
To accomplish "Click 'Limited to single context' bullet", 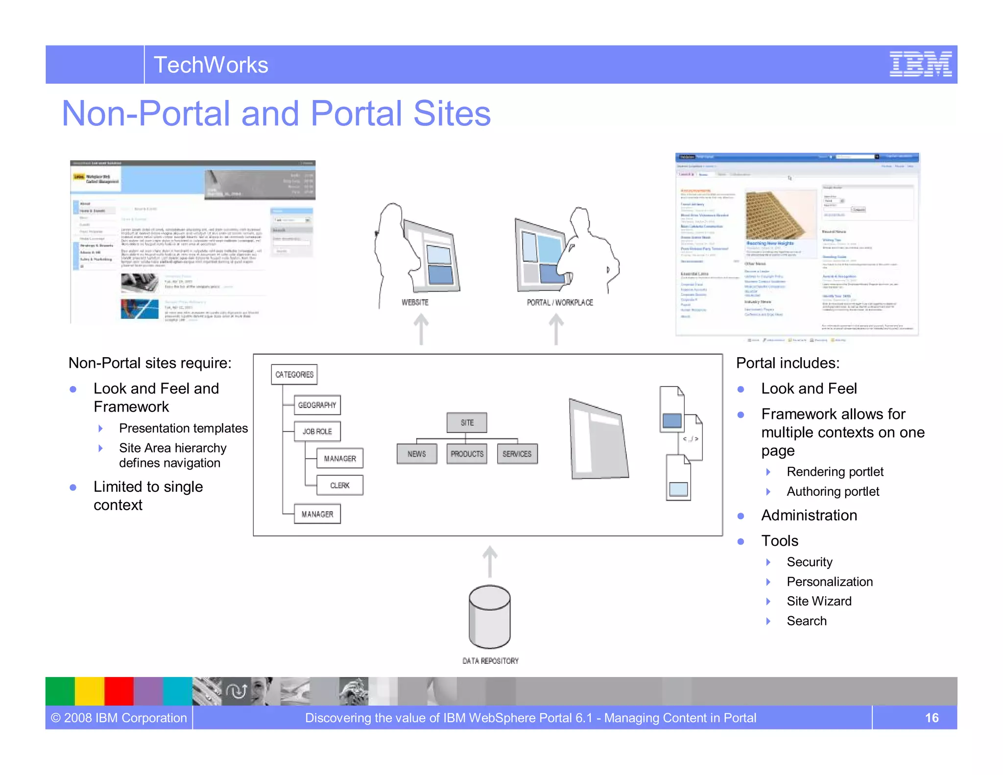I will tap(148, 496).
